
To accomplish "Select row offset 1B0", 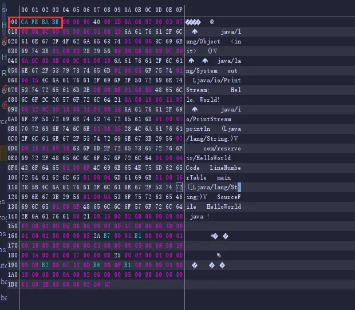I will click(13, 285).
